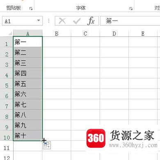Open the Insert Function fx dialog
The height and width of the screenshot is (160, 160).
pyautogui.click(x=91, y=21)
